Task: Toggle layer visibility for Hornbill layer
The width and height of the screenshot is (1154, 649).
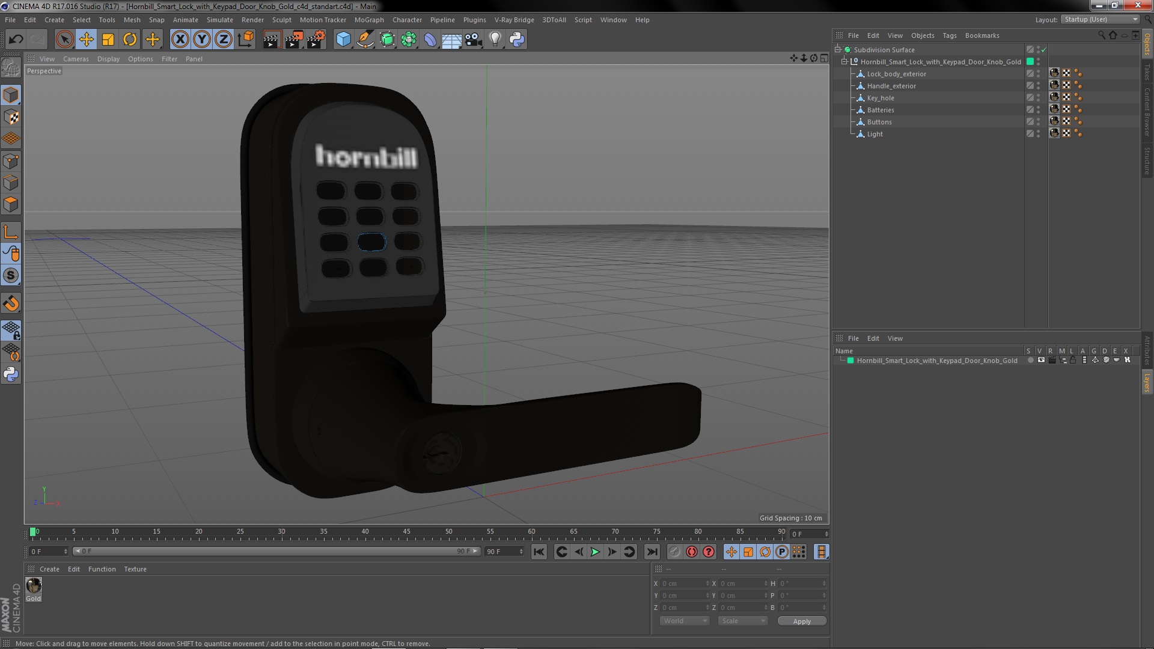Action: [1041, 361]
